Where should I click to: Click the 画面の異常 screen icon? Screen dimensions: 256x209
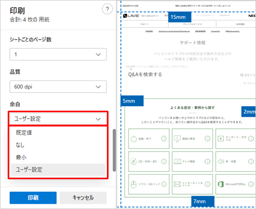[177, 138]
